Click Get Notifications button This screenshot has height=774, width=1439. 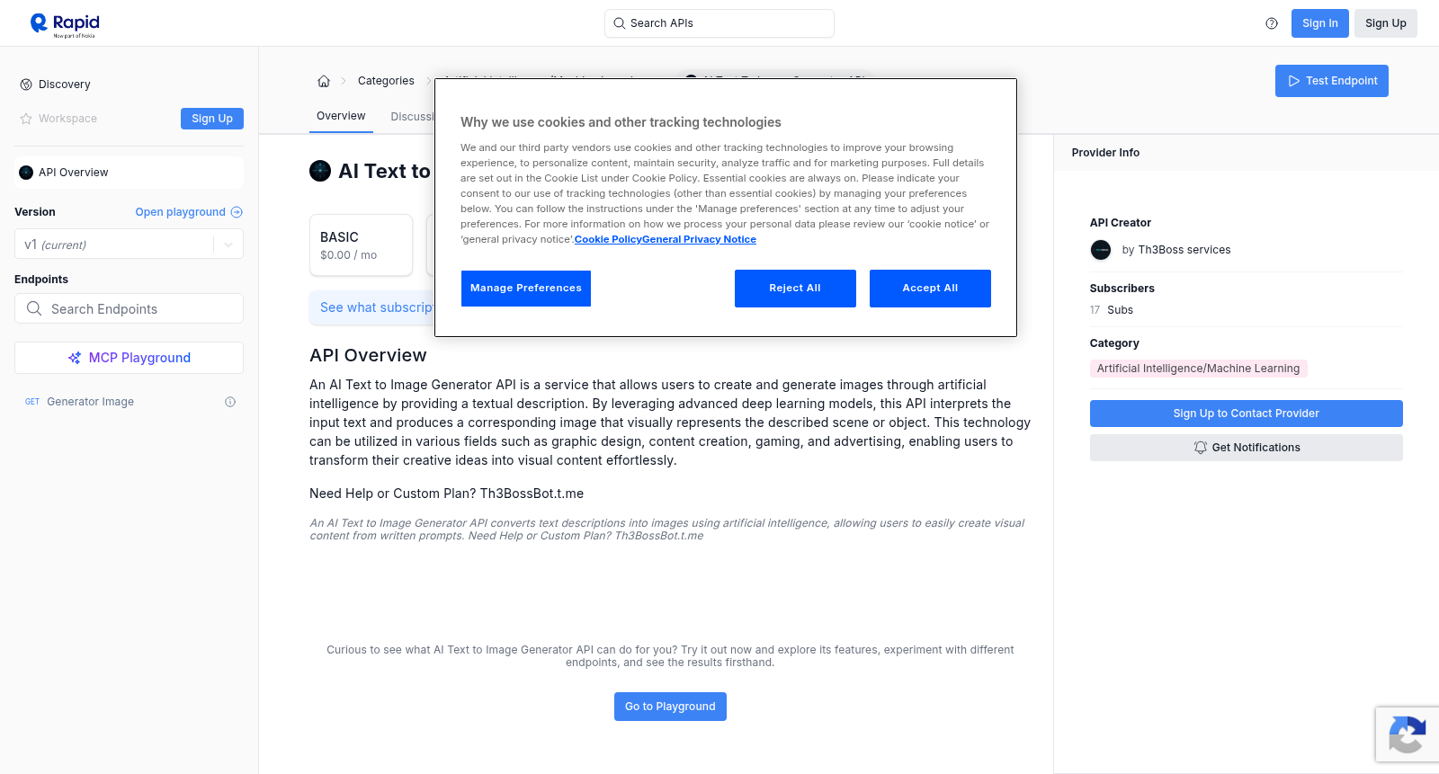click(1246, 448)
